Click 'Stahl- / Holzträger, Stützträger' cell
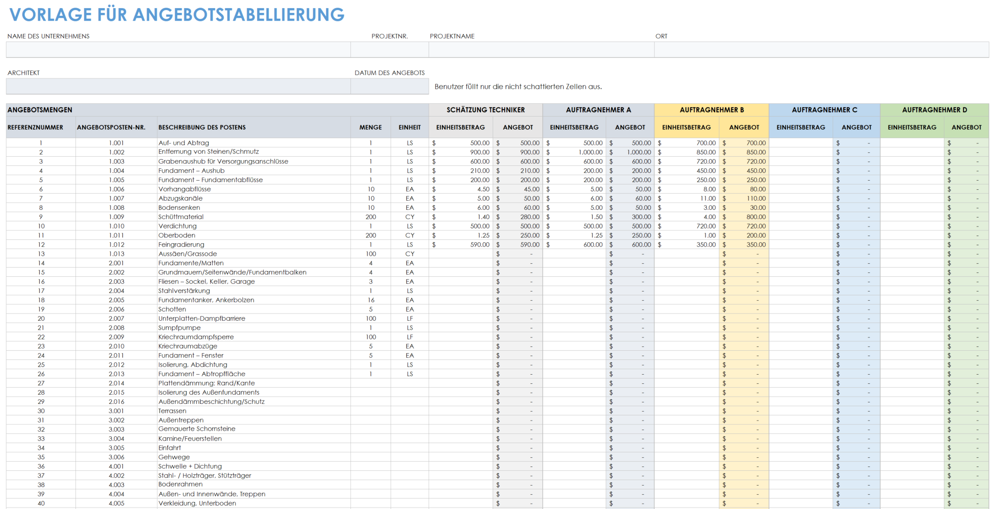Image resolution: width=998 pixels, height=509 pixels. point(254,476)
